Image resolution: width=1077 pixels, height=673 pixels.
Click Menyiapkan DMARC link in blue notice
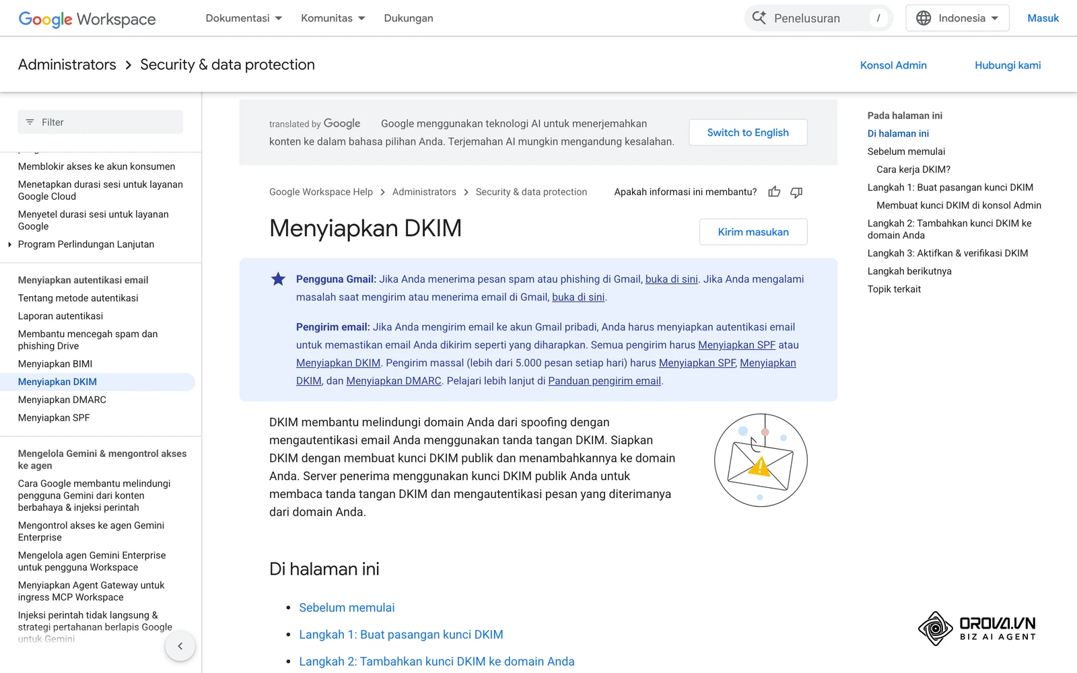pos(394,381)
